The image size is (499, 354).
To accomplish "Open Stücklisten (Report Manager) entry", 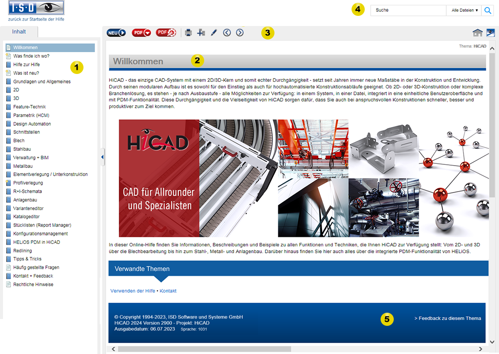I will click(x=42, y=225).
